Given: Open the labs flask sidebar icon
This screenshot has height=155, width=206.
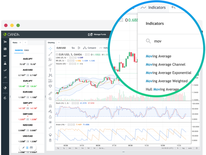Looking at the screenshot, I should click(x=5, y=63).
